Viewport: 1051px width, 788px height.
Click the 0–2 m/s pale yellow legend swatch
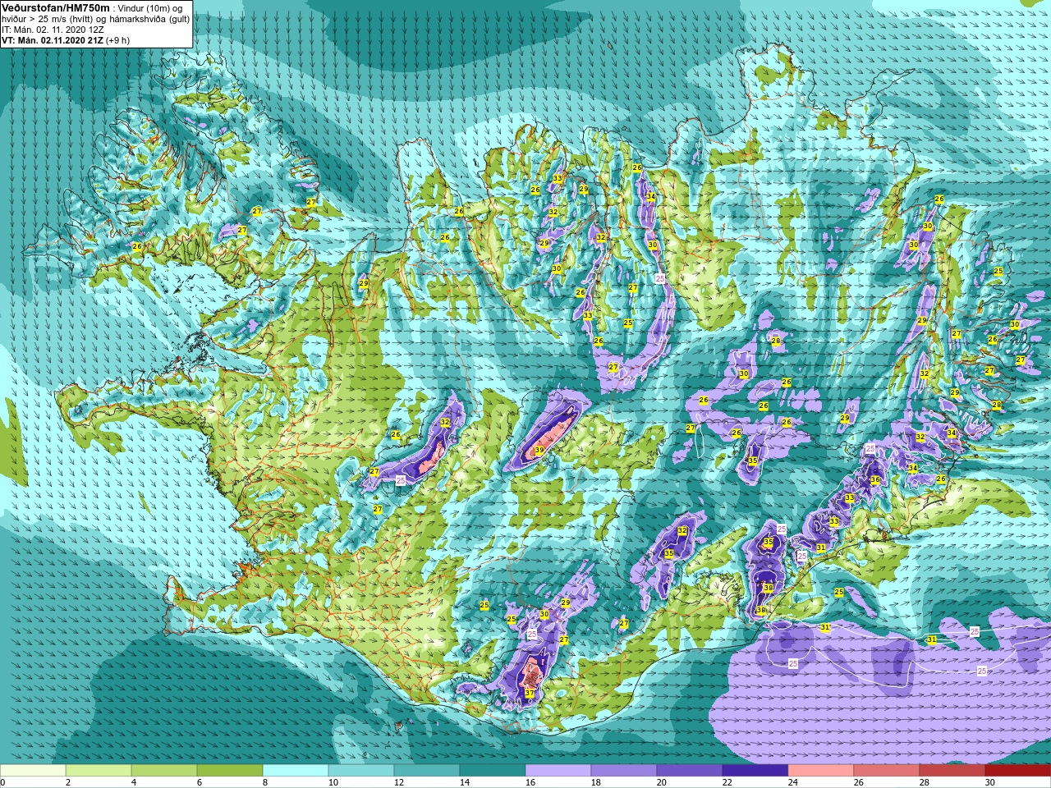click(x=33, y=771)
